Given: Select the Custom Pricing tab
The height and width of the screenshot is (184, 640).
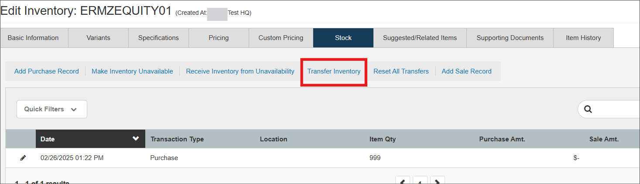Looking at the screenshot, I should pos(281,38).
